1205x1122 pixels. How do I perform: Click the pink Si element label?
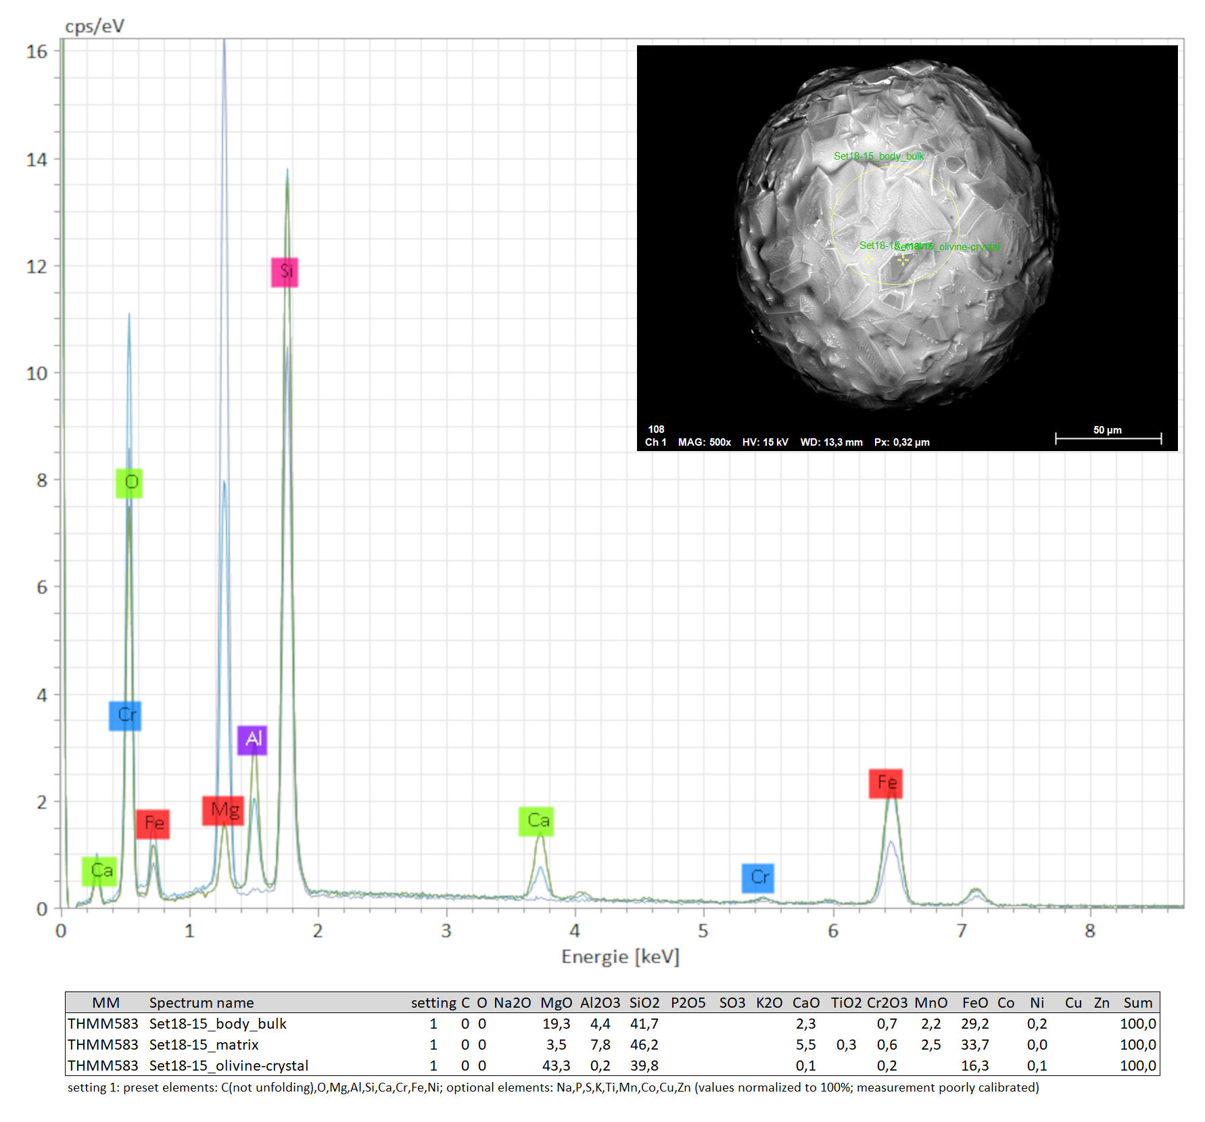(x=285, y=272)
